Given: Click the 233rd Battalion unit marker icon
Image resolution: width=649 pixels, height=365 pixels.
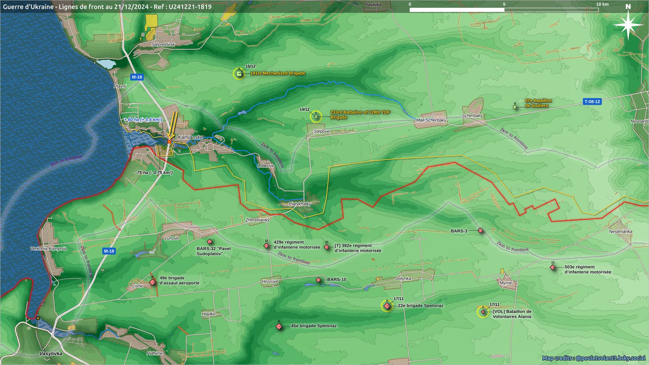Looking at the screenshot, I should click(x=316, y=117).
